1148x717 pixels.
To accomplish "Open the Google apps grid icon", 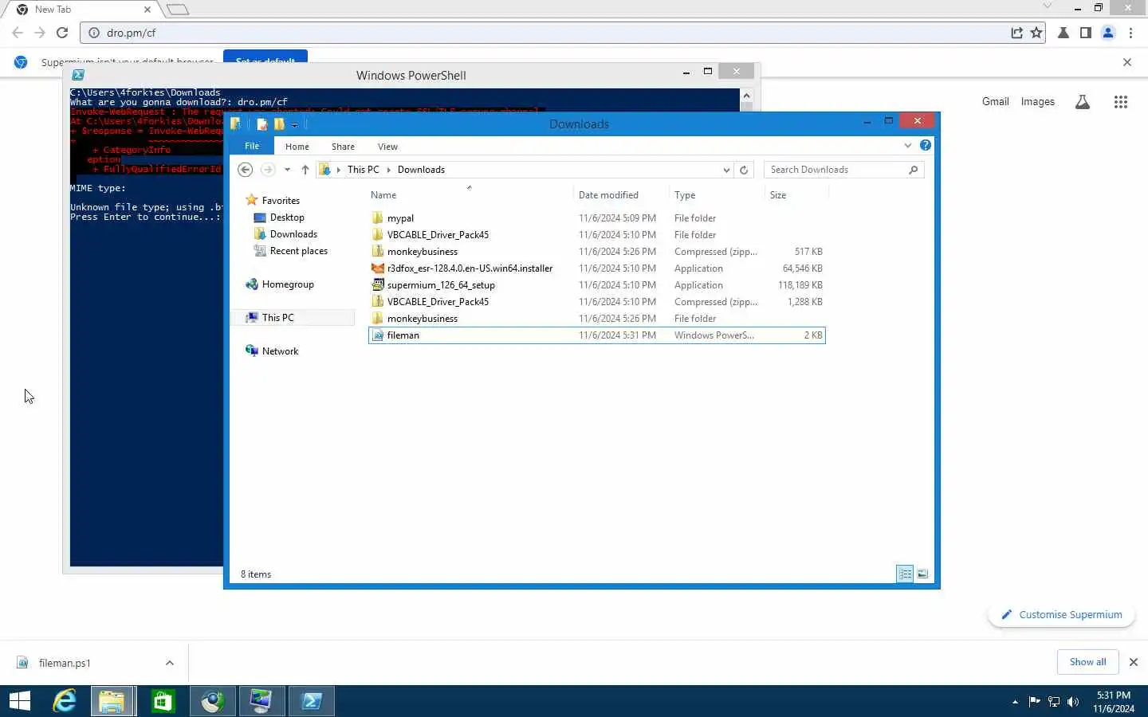I will (1121, 102).
